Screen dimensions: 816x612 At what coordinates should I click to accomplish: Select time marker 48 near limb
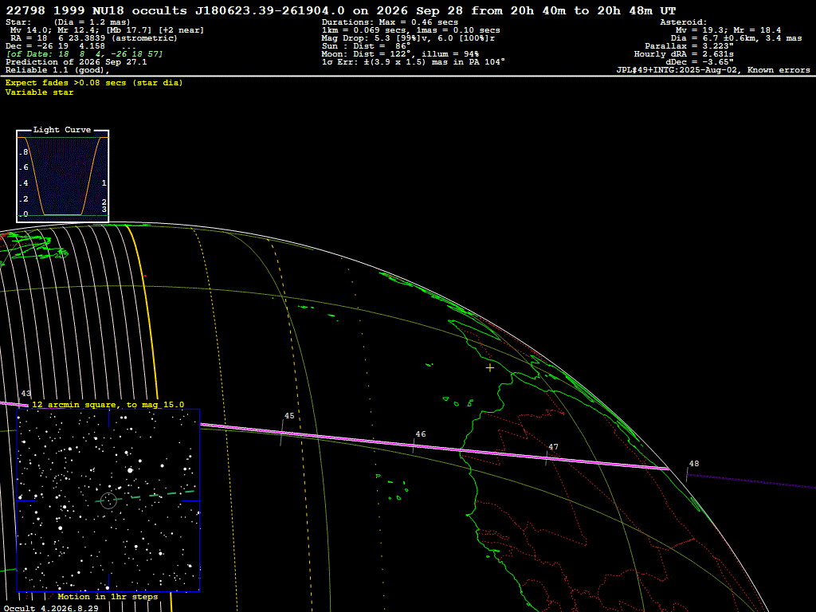point(694,464)
